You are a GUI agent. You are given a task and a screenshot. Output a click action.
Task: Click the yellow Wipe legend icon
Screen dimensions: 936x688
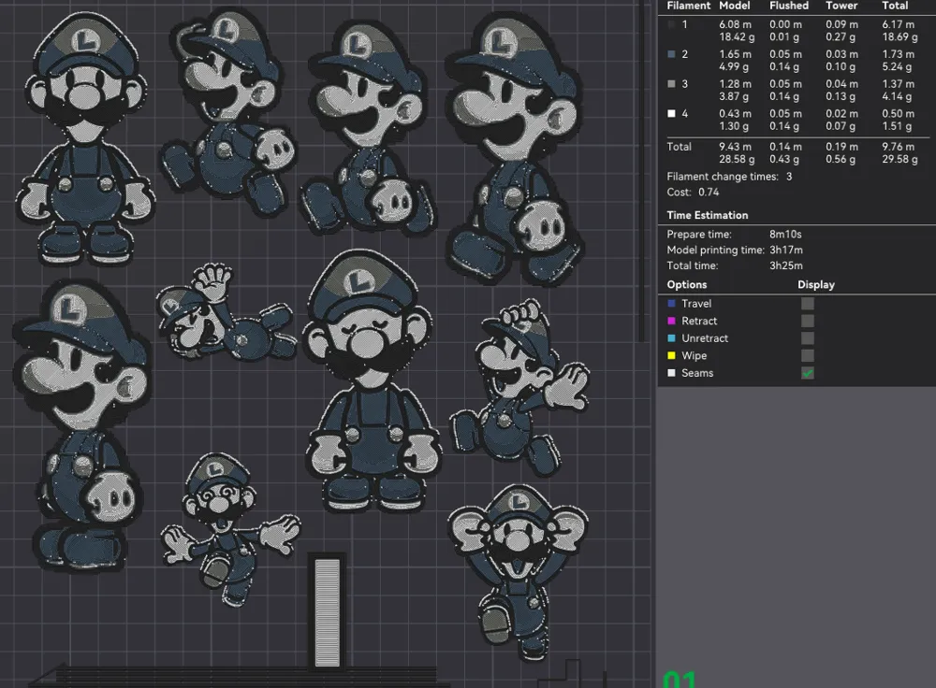coord(671,355)
